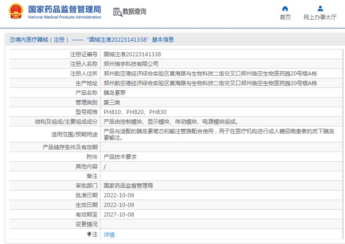Click the 有效期至 row label

(86, 215)
